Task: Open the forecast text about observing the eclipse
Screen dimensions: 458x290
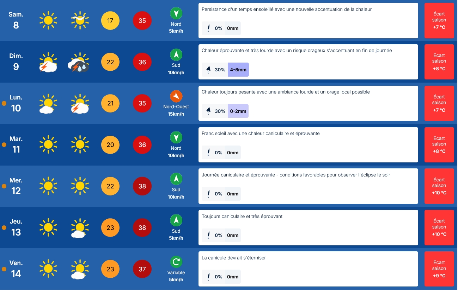Action: click(296, 175)
